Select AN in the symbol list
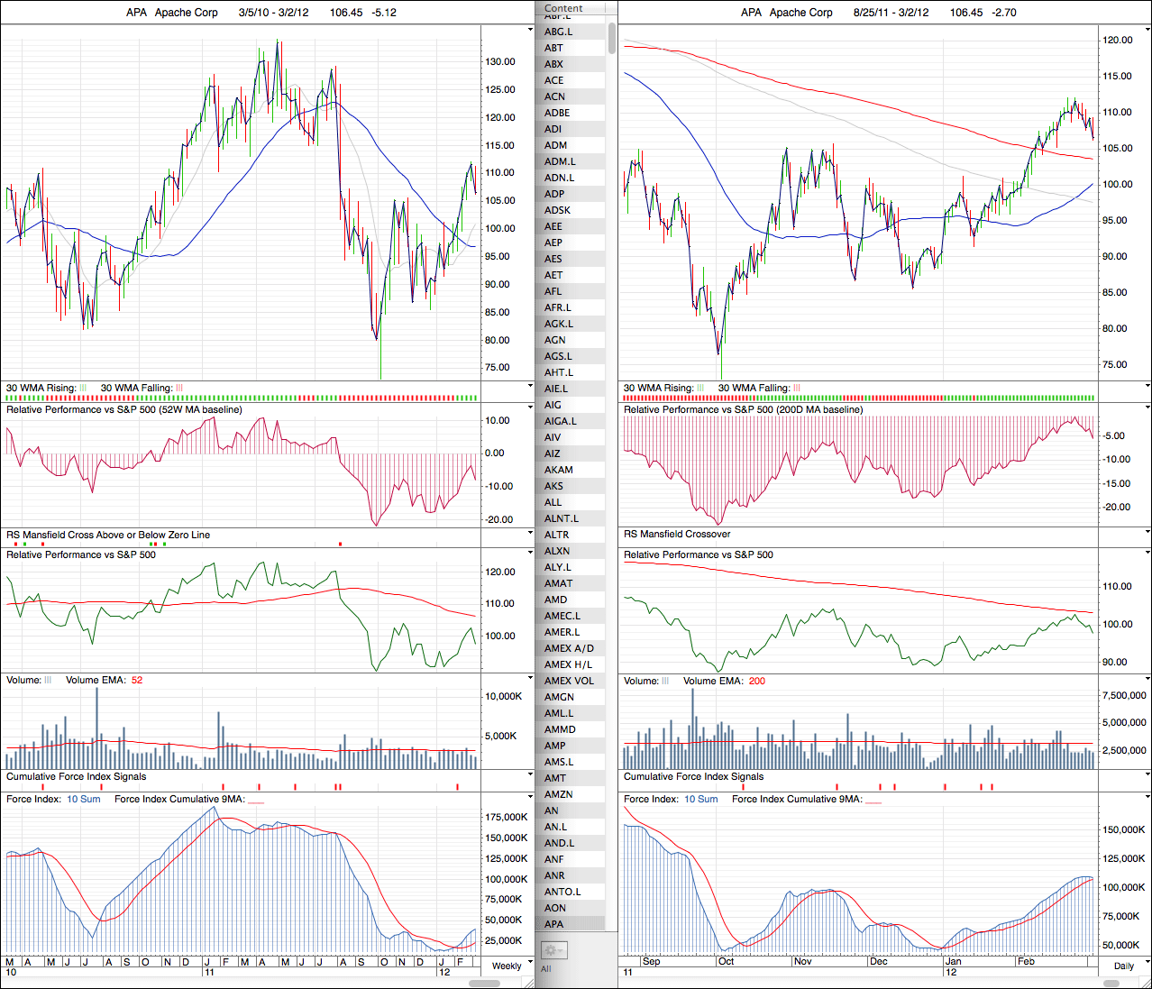The width and height of the screenshot is (1152, 989). click(x=571, y=810)
